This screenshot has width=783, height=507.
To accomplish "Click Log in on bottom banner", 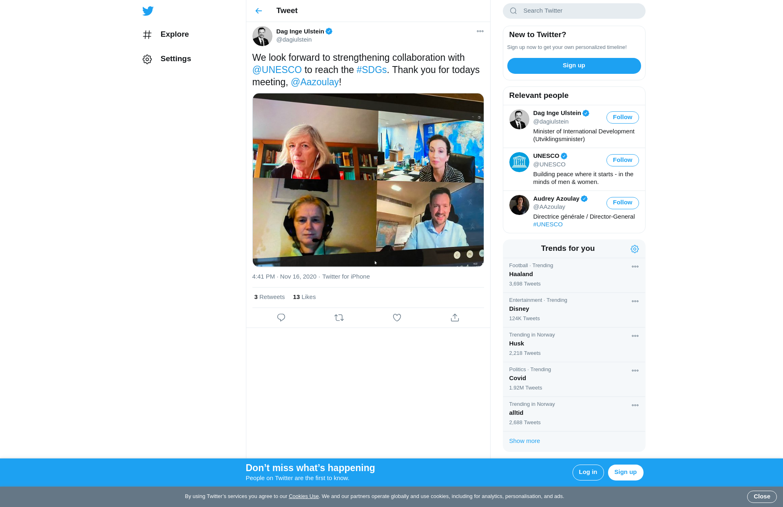I will coord(588,472).
